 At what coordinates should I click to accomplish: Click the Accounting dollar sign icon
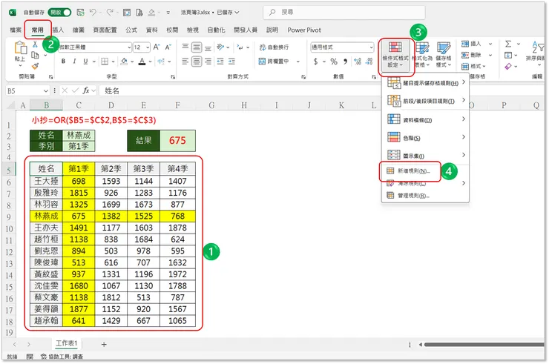tap(316, 62)
